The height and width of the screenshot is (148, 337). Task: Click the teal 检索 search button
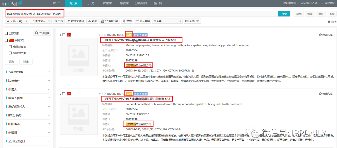point(284,14)
